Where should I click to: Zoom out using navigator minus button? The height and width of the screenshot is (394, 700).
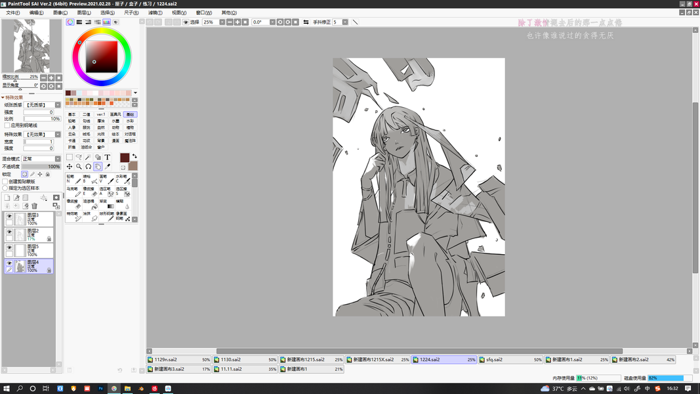[43, 77]
